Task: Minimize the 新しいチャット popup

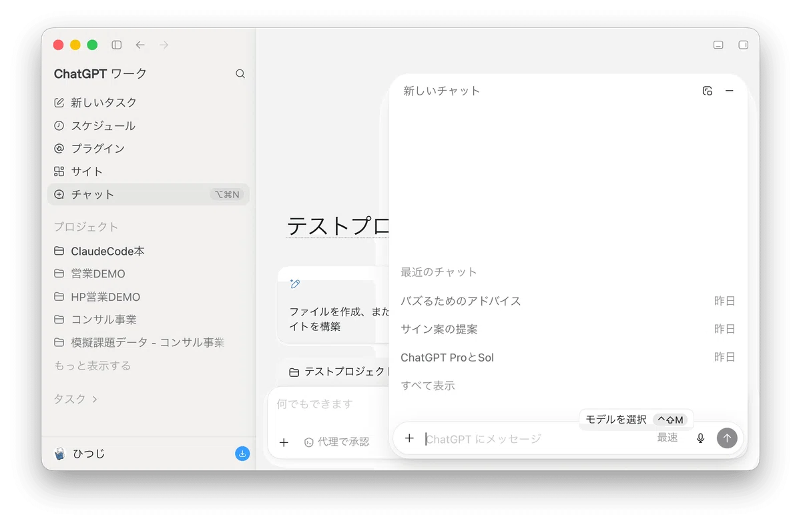Action: [x=730, y=91]
